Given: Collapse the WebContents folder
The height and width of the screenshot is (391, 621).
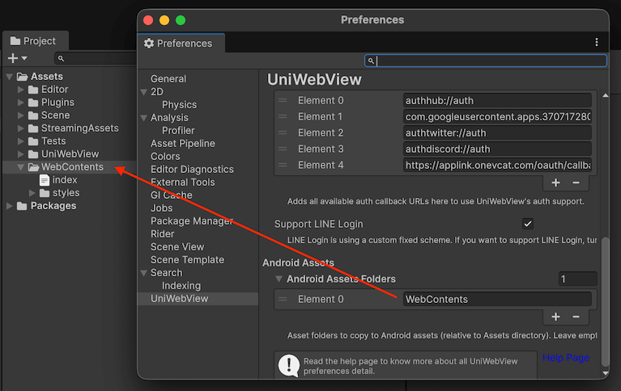Looking at the screenshot, I should [x=21, y=167].
